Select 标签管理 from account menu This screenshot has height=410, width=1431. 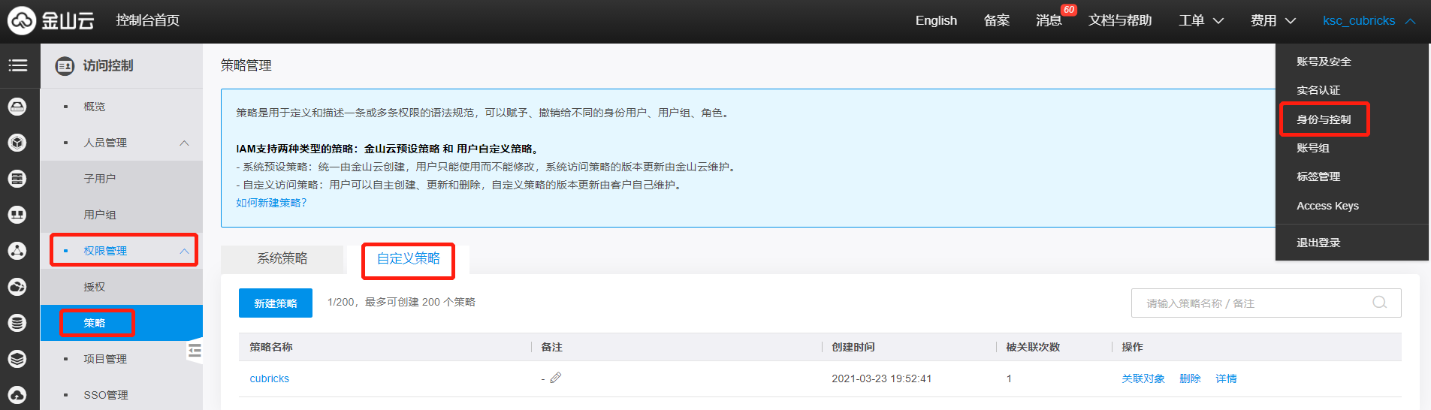[x=1318, y=176]
